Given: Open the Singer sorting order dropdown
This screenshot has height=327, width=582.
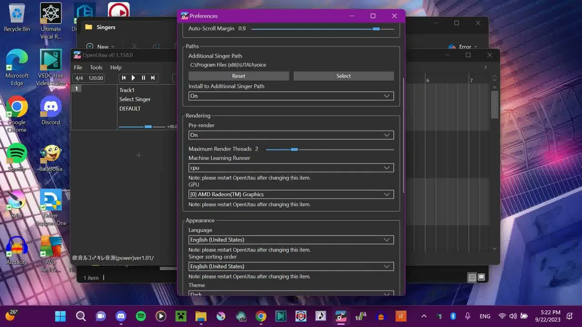Looking at the screenshot, I should [x=291, y=267].
